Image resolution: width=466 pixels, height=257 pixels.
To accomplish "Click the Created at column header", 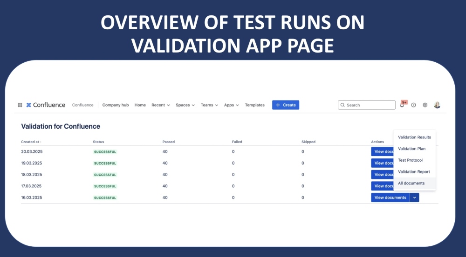I will click(30, 142).
